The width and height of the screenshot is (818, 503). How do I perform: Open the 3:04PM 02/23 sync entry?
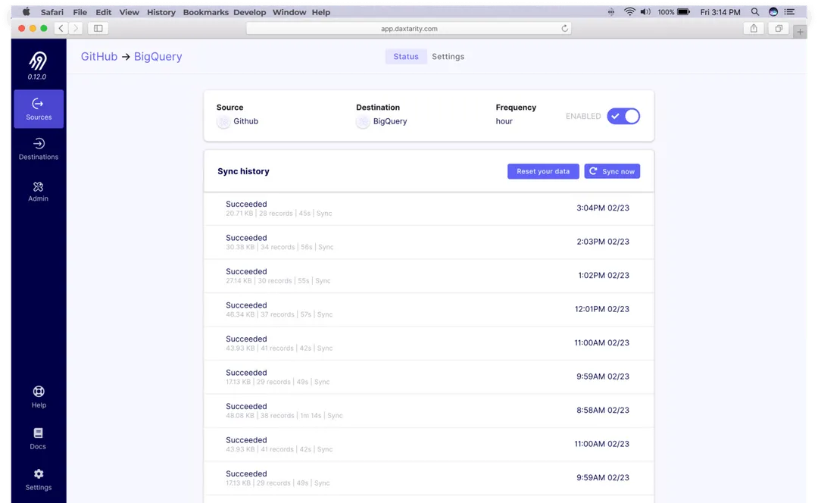coord(429,208)
